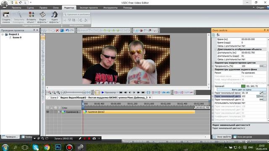Step one frame back
This screenshot has height=151, width=269.
click(130, 92)
